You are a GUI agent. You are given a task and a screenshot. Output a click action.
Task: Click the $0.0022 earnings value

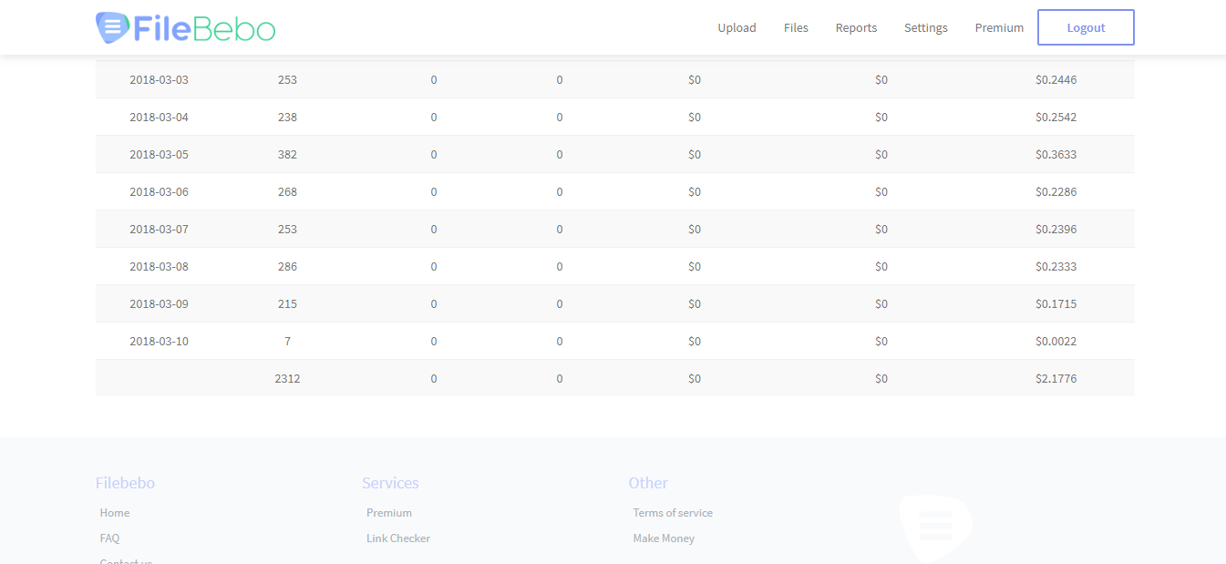pos(1056,341)
